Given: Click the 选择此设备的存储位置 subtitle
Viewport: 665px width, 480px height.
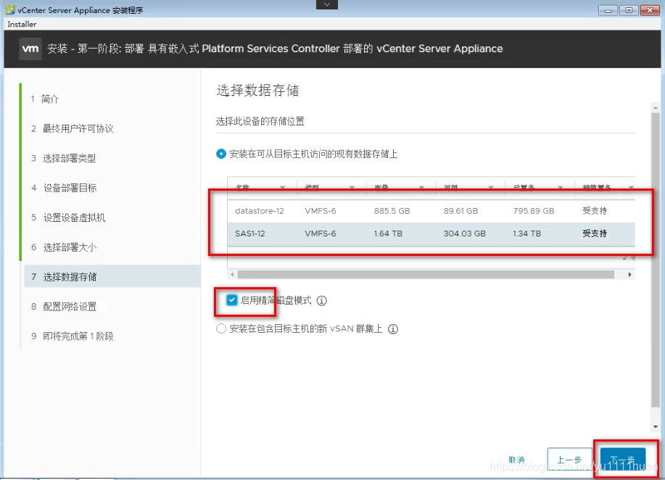Looking at the screenshot, I should 260,121.
